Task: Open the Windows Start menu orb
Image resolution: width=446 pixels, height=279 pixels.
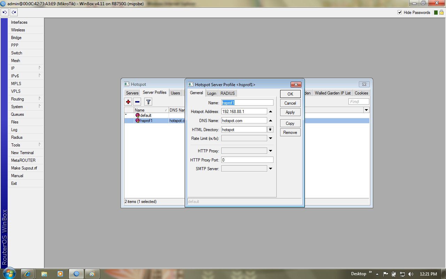Action: 9,273
